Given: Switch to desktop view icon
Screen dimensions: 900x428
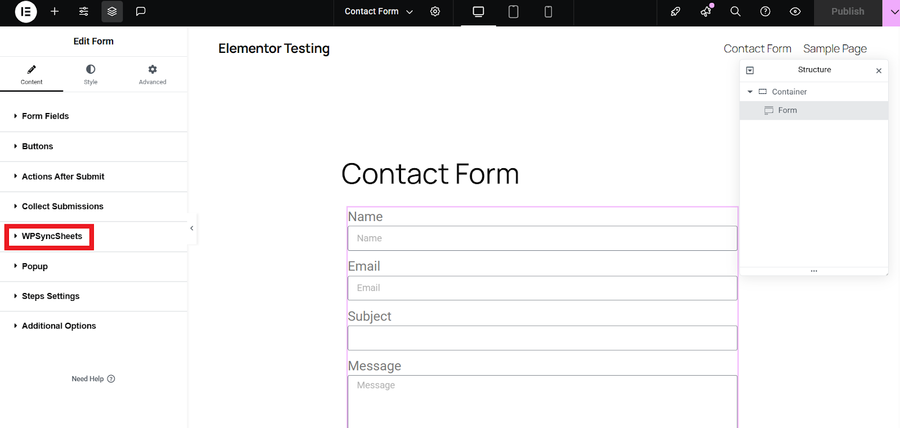Looking at the screenshot, I should click(x=479, y=11).
